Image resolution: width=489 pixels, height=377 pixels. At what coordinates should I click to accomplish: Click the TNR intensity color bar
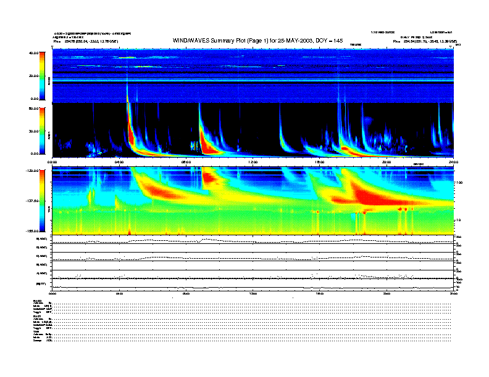click(42, 201)
